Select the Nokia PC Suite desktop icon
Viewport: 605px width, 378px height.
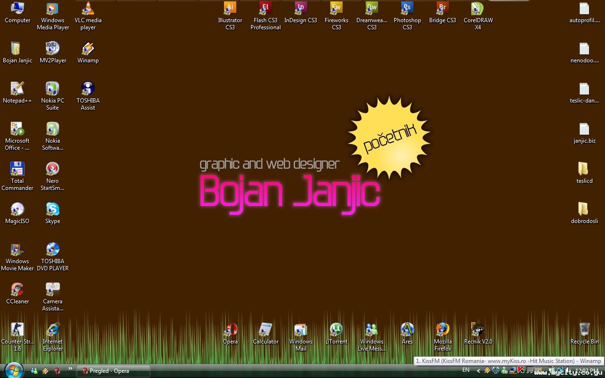pos(52,96)
